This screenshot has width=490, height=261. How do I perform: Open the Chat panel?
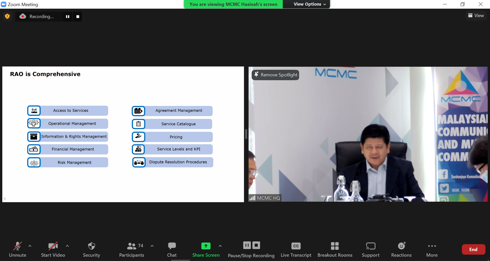[x=172, y=249]
